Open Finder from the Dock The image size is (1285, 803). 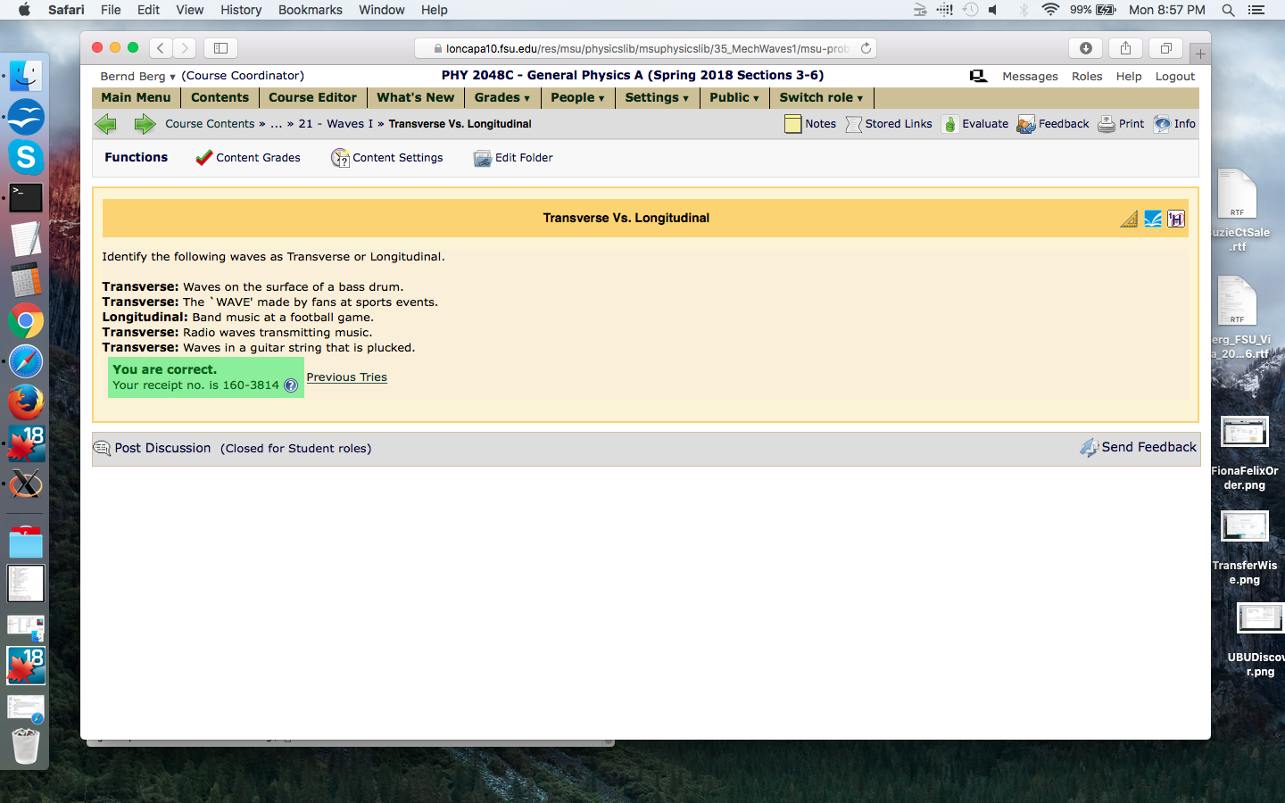tap(26, 76)
